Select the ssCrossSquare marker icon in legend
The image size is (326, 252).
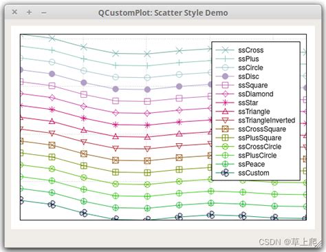point(225,129)
